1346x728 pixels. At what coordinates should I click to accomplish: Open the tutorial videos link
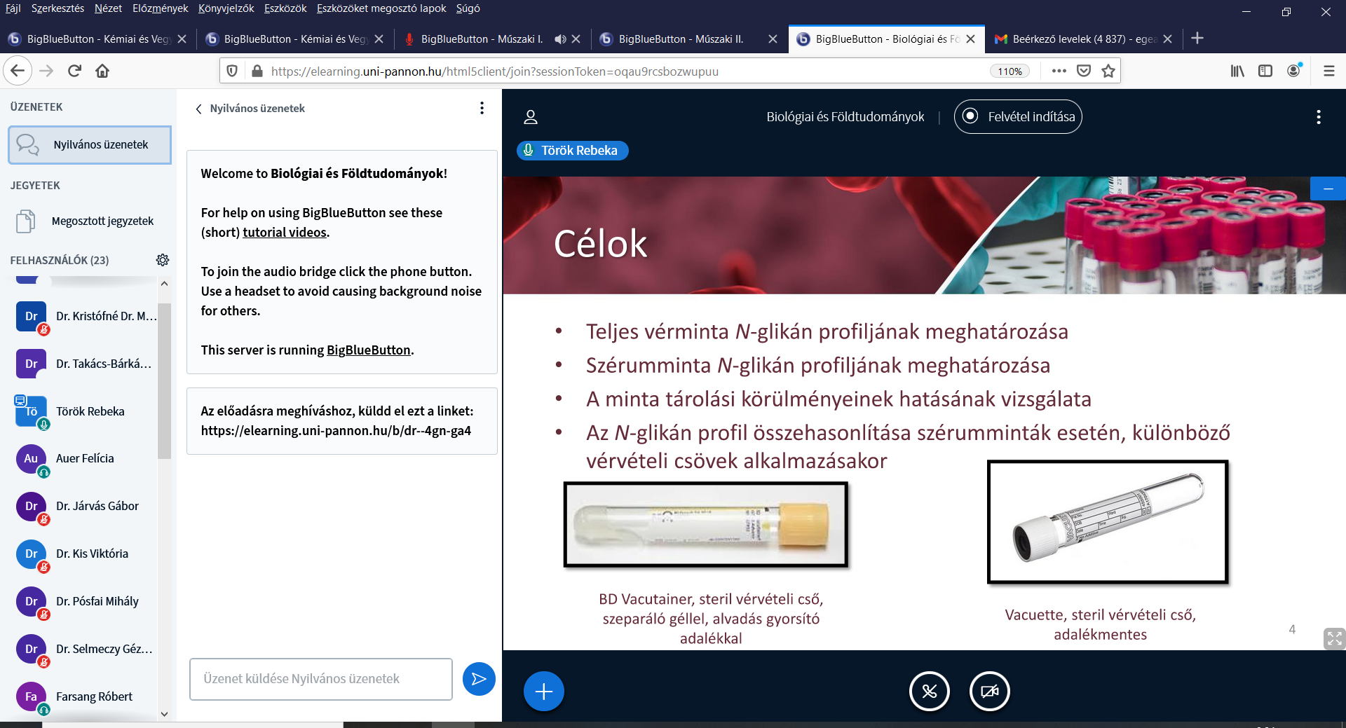point(285,233)
